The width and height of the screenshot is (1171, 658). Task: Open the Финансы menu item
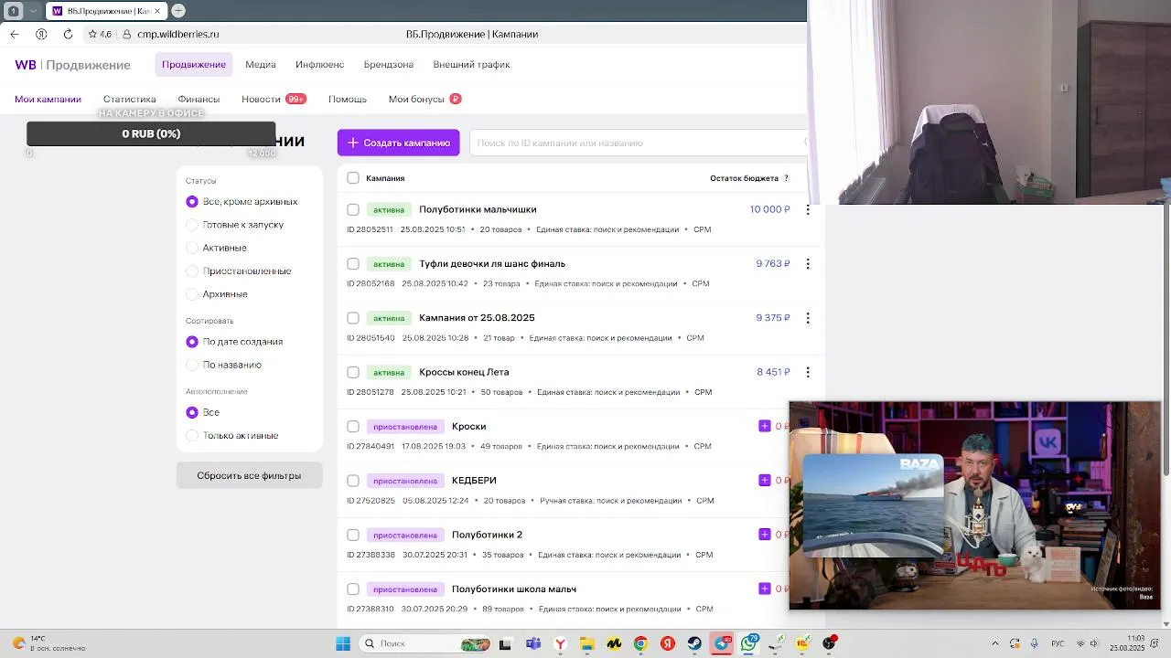(x=199, y=99)
